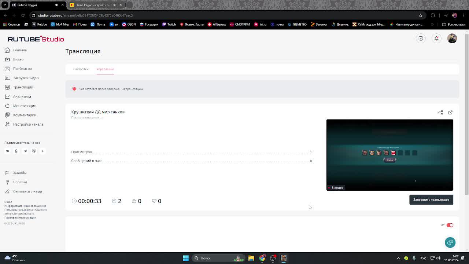Open volume control in system tray
This screenshot has width=469, height=264.
point(439,258)
